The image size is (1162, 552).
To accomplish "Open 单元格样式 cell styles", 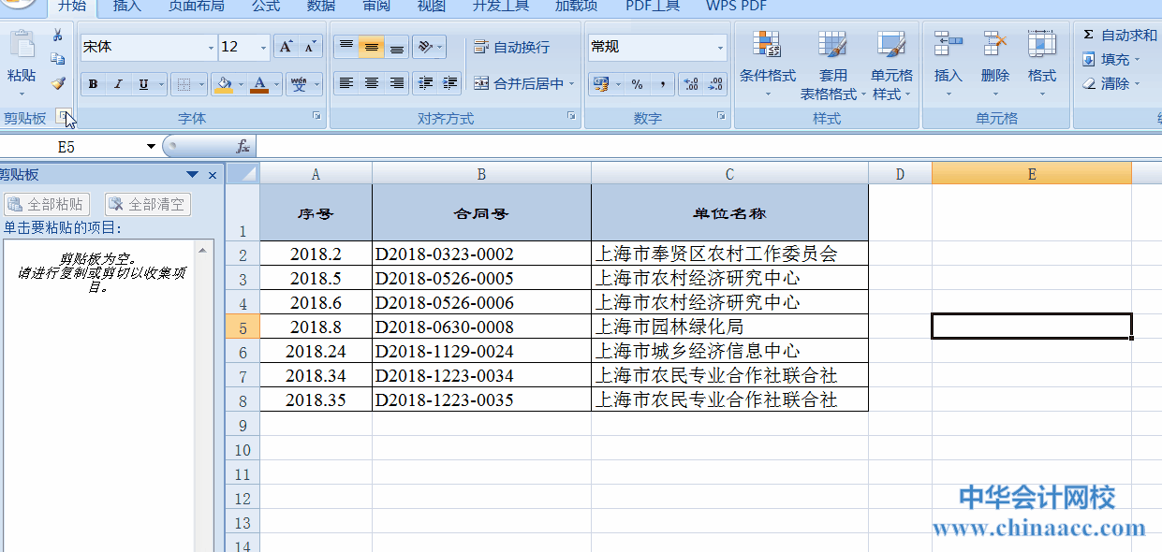I will [x=891, y=64].
